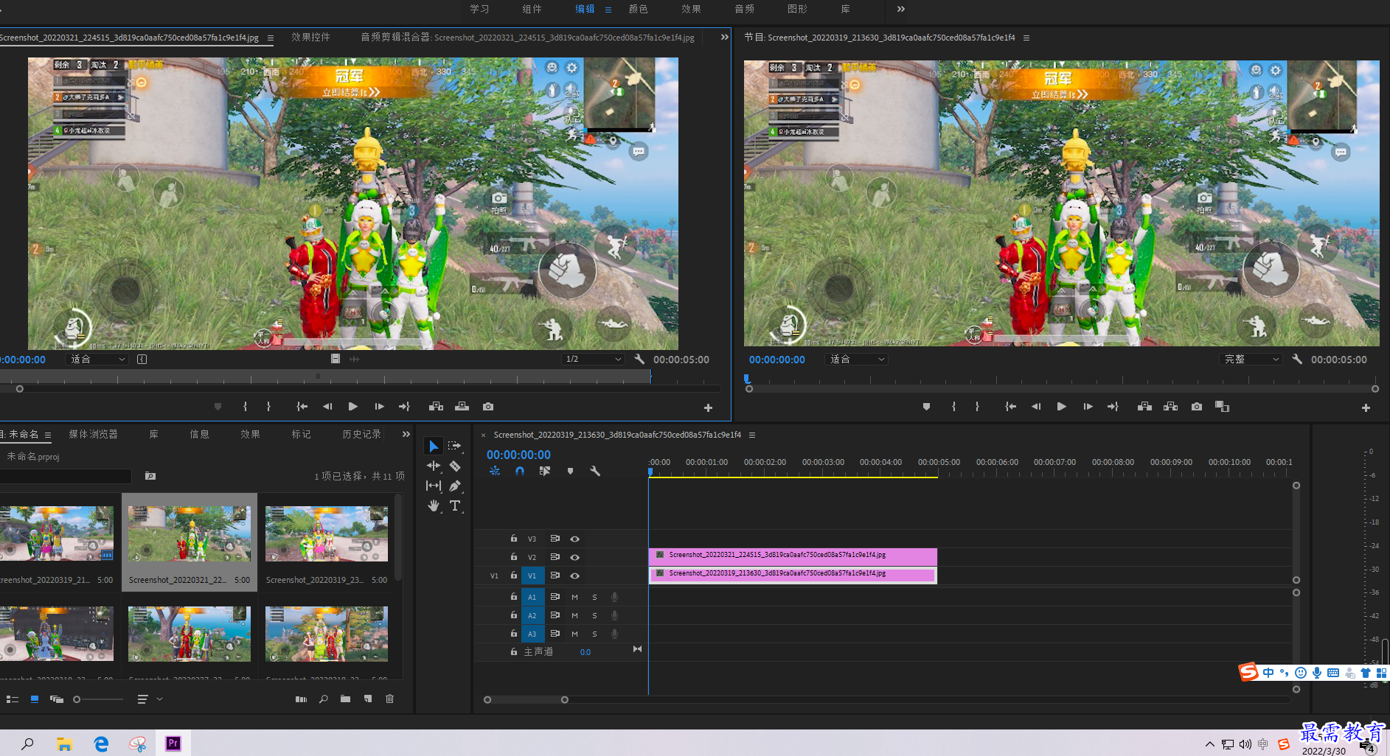Screen dimensions: 1390x756
Task: Open Program monitor settings wrench
Action: coord(1297,359)
